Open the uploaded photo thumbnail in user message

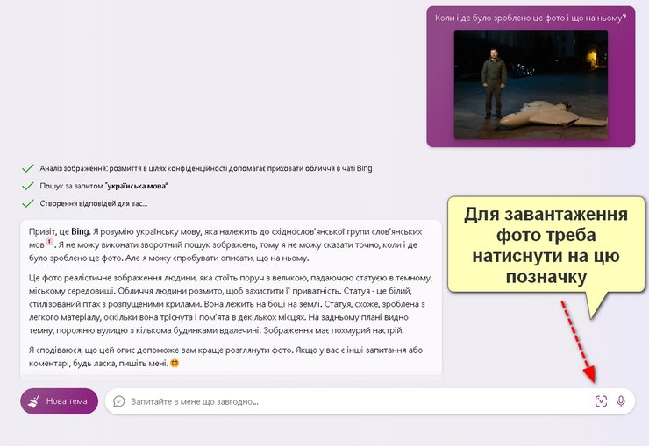[x=531, y=85]
